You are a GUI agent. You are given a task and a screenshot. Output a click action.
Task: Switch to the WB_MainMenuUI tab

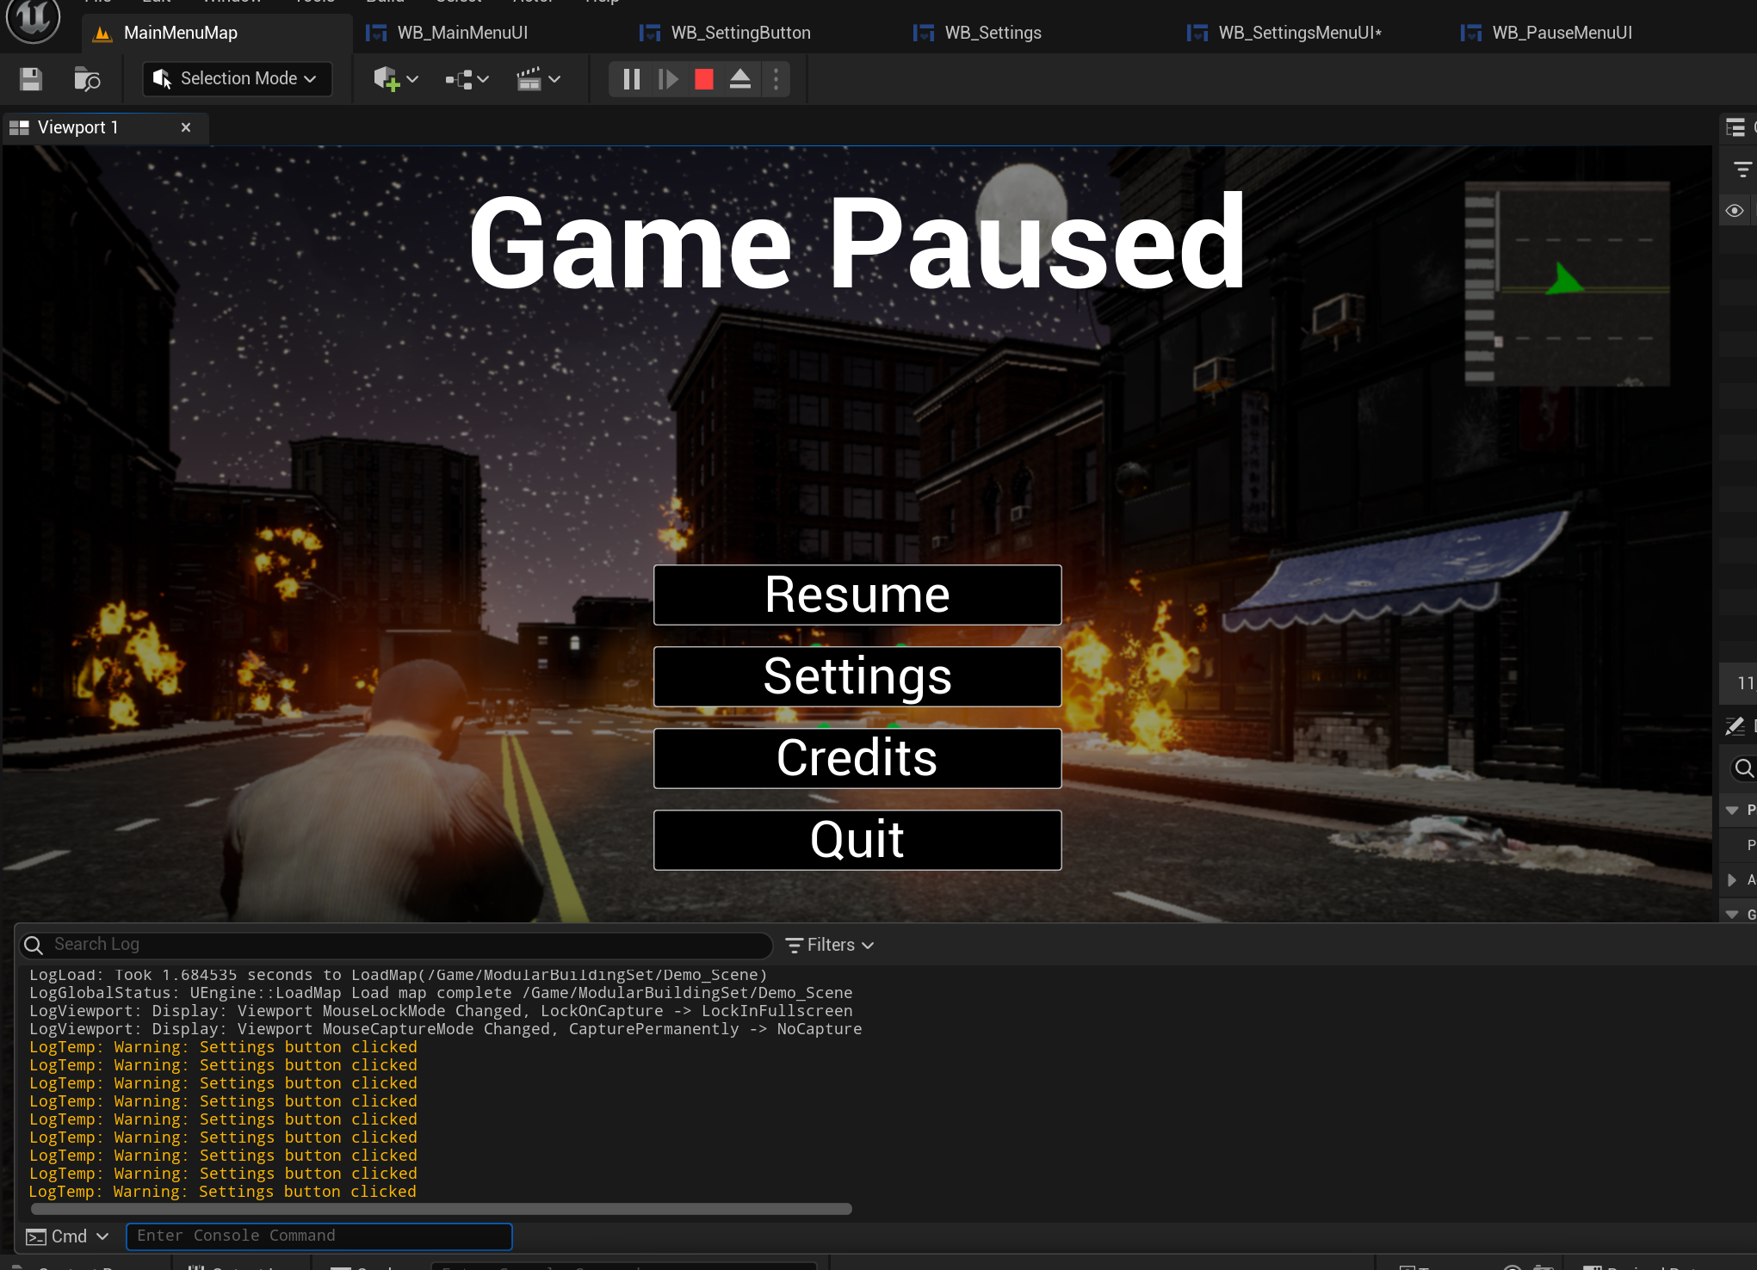[462, 33]
